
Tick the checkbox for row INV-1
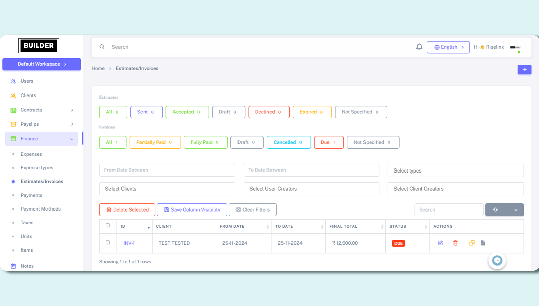(108, 242)
